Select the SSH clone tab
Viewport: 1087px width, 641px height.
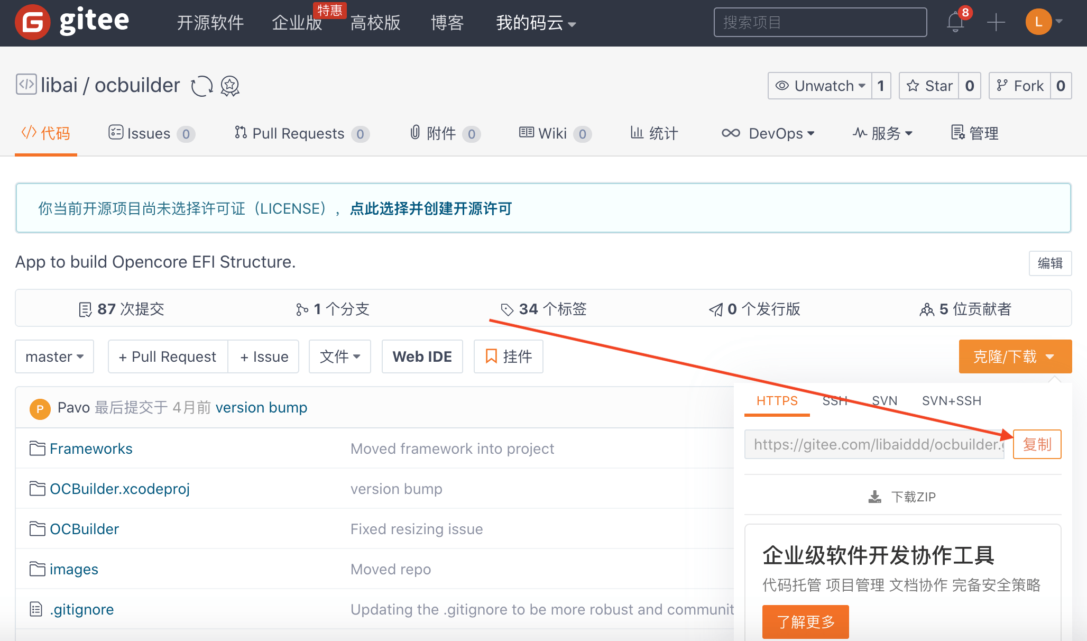coord(835,401)
